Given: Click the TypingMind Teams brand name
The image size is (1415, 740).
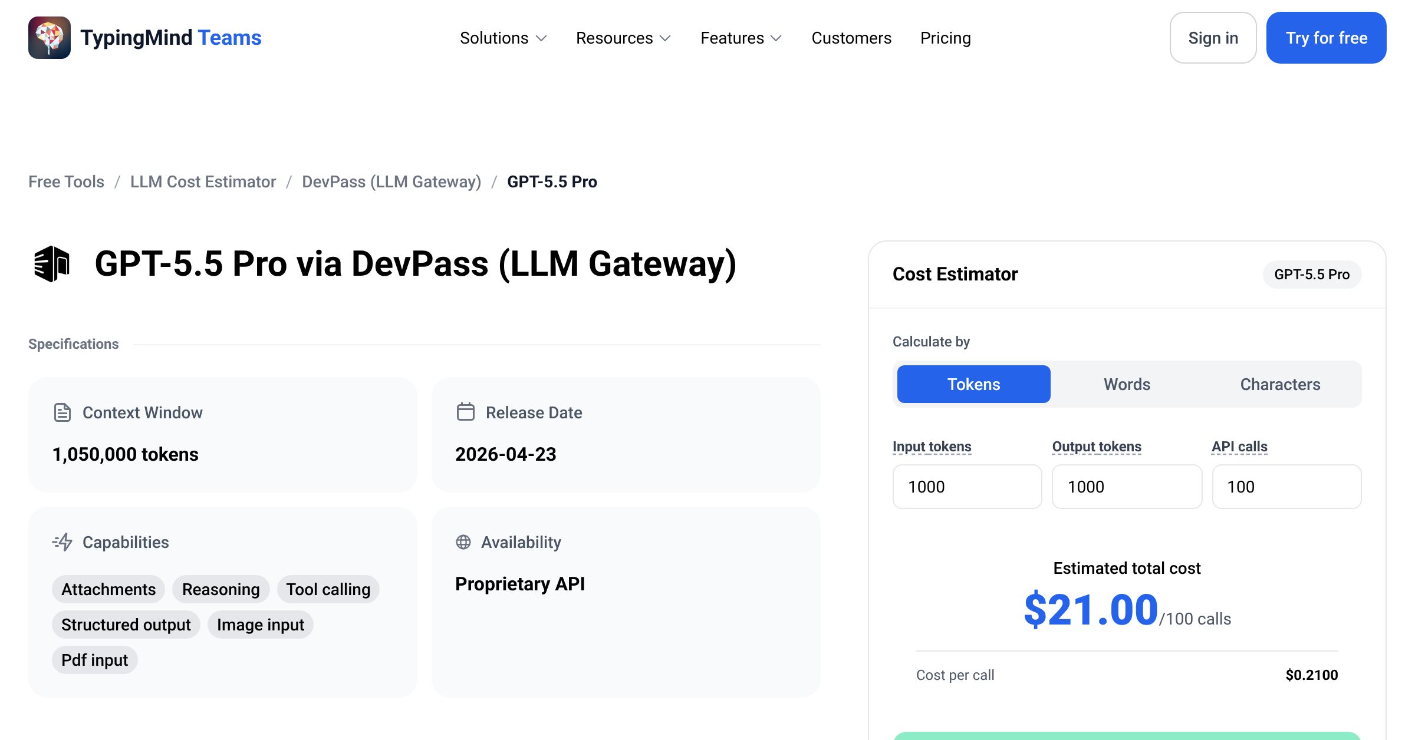Looking at the screenshot, I should click(171, 38).
